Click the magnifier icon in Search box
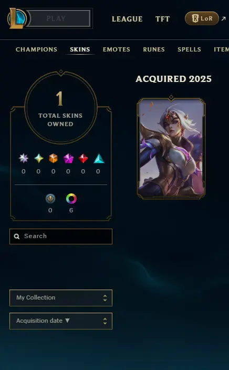The image size is (229, 370). 17,236
